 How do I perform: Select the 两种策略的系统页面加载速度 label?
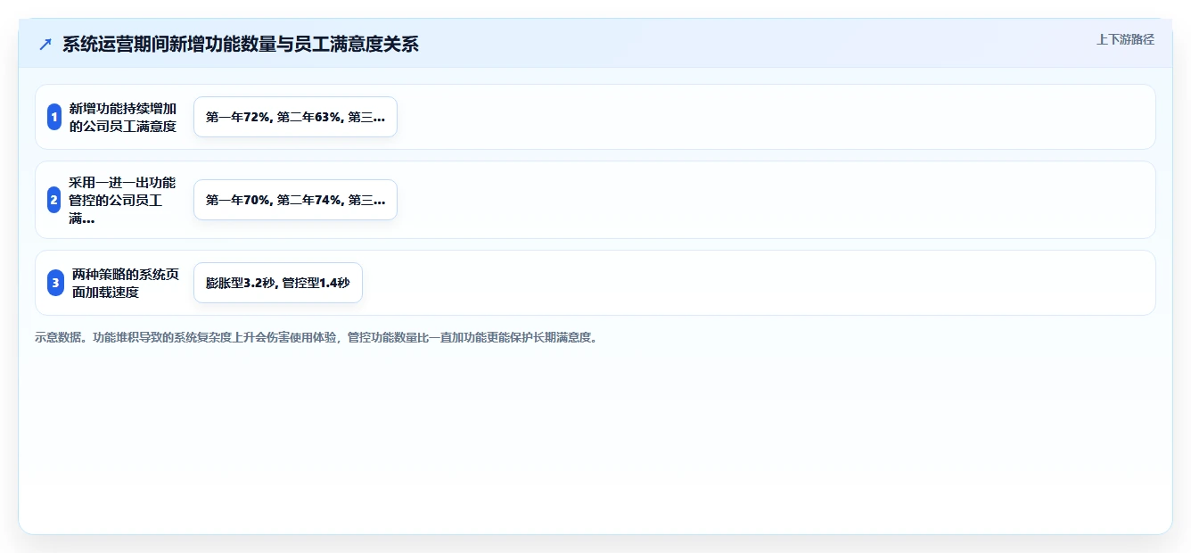[x=126, y=283]
